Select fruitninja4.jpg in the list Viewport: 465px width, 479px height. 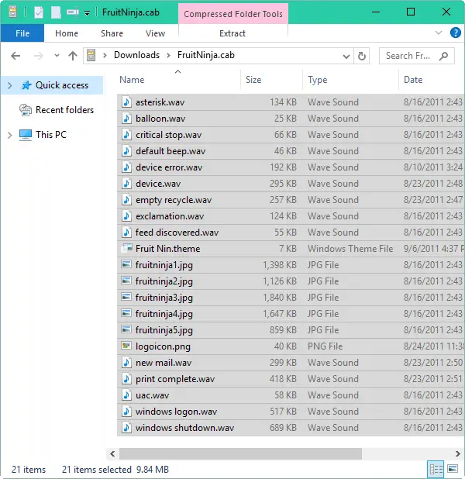tap(291, 314)
